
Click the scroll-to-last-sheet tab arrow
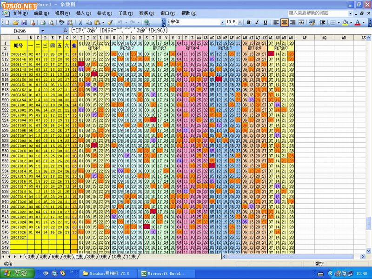coord(21,257)
